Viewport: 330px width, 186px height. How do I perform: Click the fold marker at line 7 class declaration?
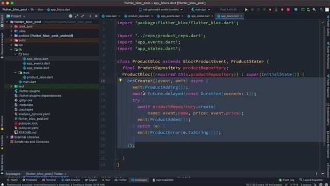[115, 61]
